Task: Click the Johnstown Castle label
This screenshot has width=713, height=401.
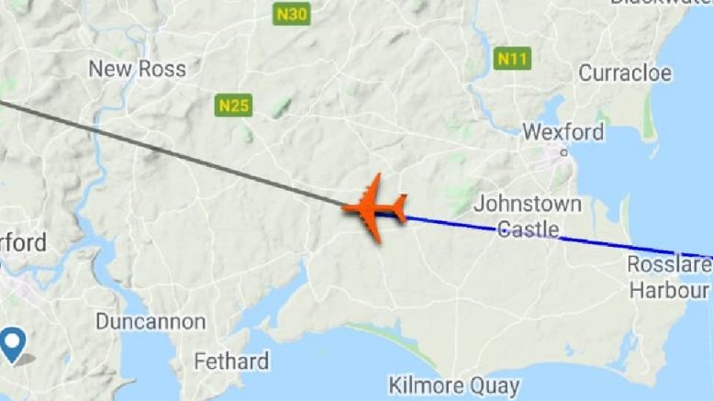Action: point(528,217)
